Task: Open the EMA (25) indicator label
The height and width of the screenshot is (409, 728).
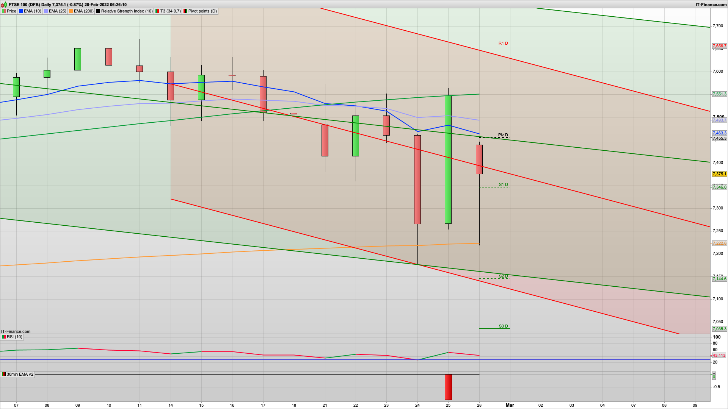Action: tap(58, 11)
